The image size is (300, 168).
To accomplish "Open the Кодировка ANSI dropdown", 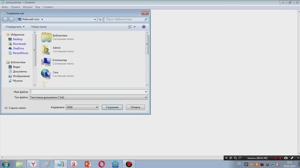I will point(82,107).
